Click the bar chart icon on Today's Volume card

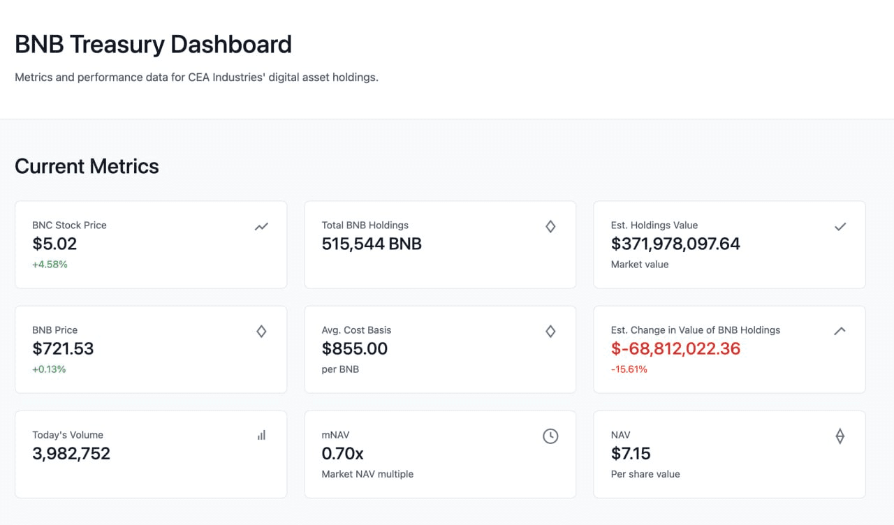[x=261, y=435]
